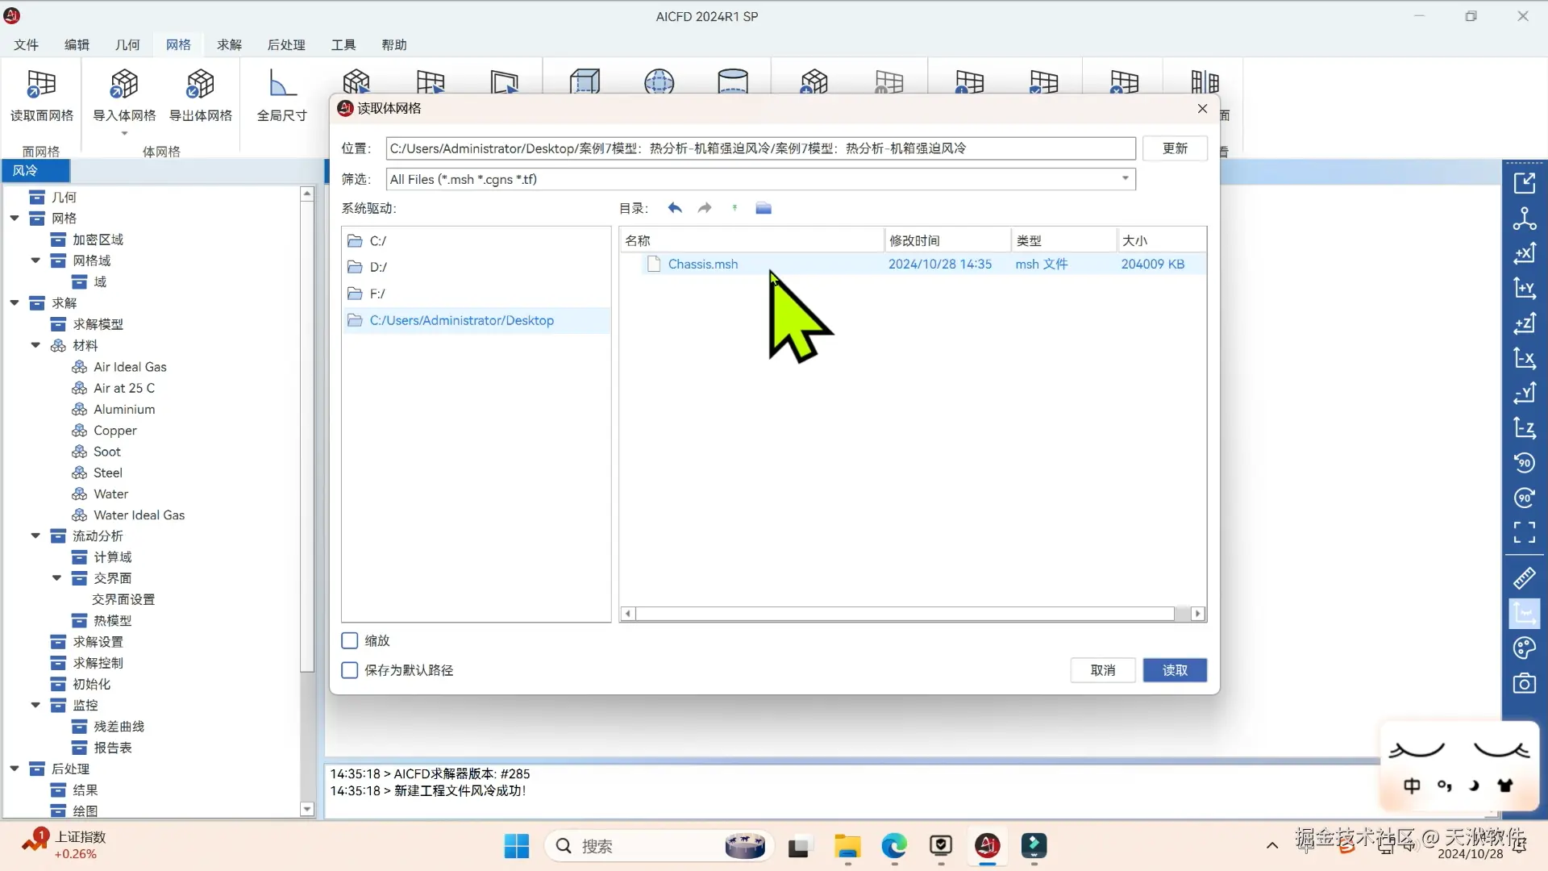The height and width of the screenshot is (871, 1548).
Task: Click the new folder icon in dialog
Action: (x=764, y=208)
